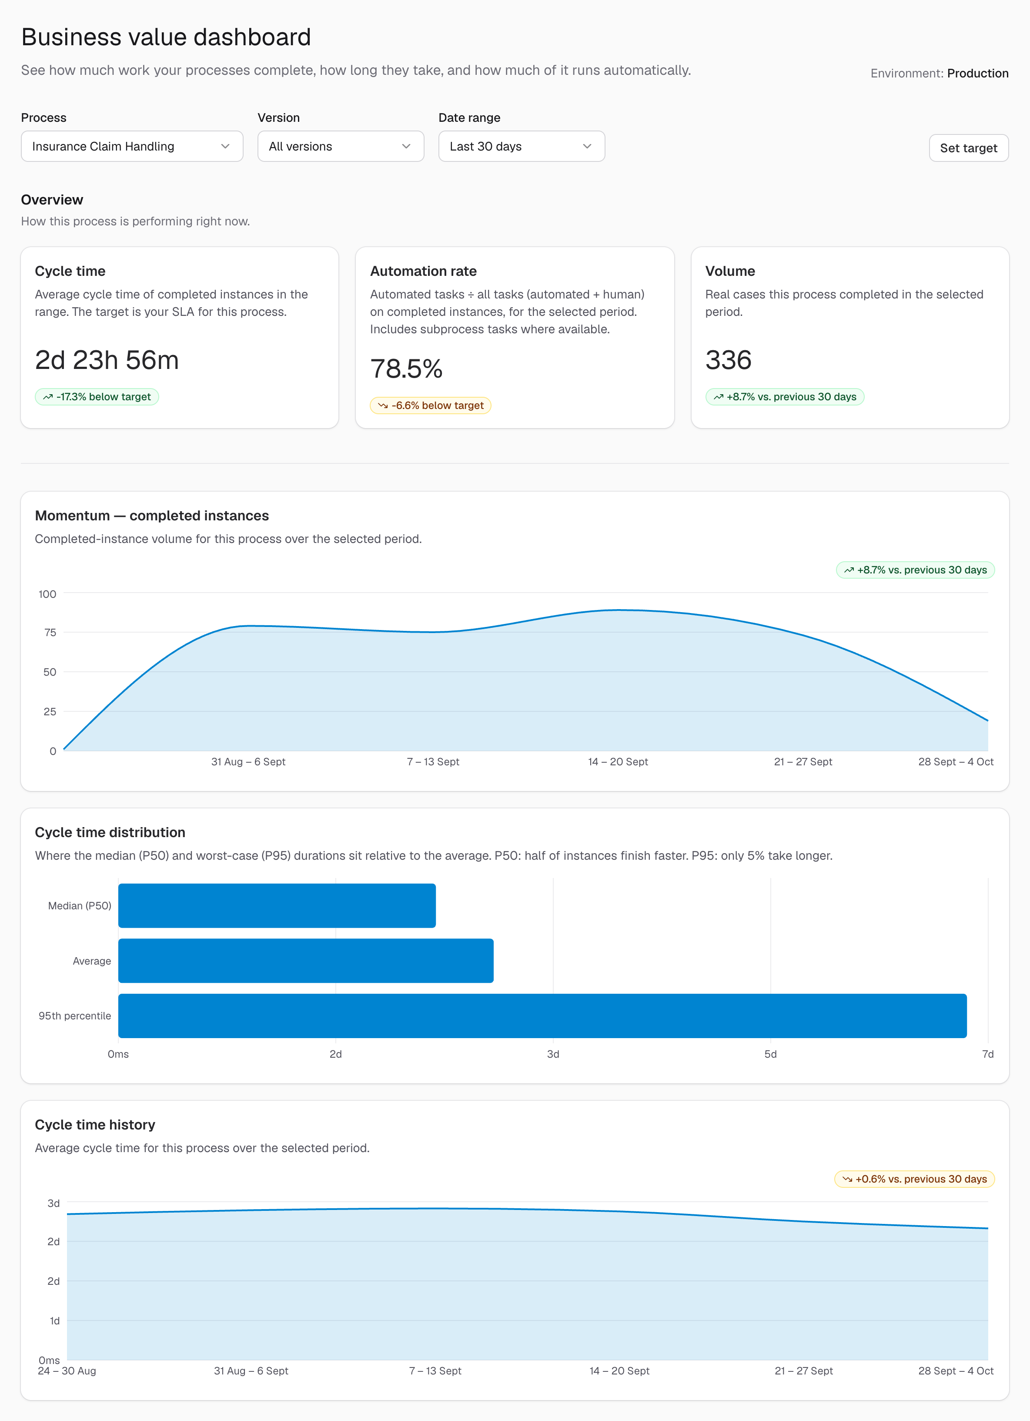This screenshot has height=1421, width=1030.
Task: Open the Version dropdown showing All versions
Action: 341,146
